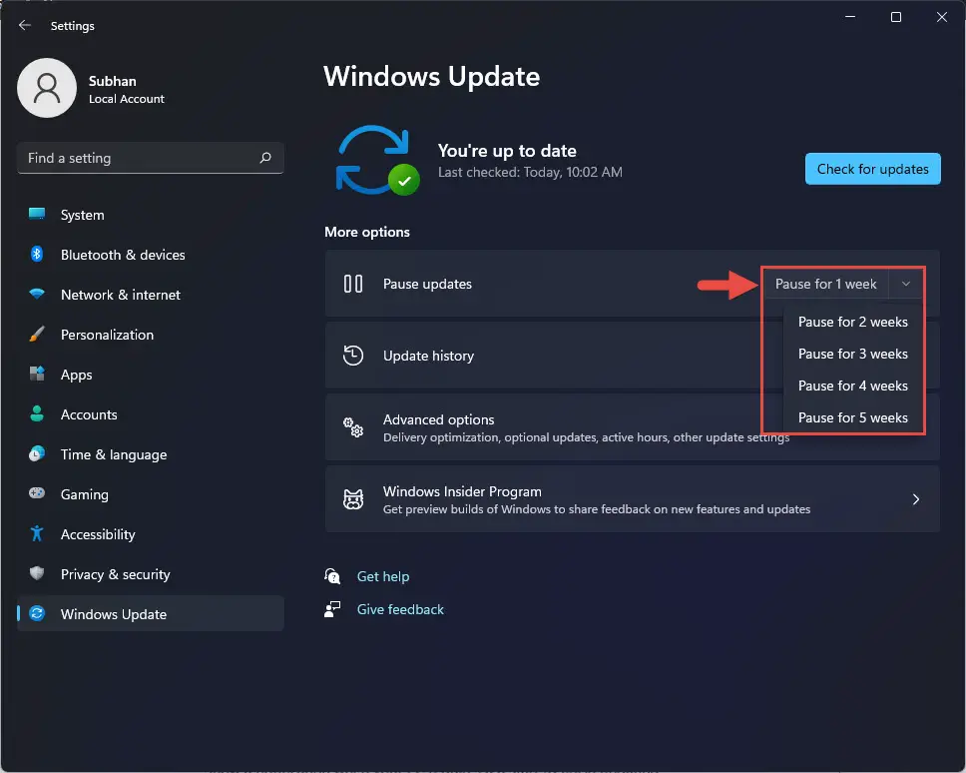The image size is (966, 773).
Task: Open Windows Insider Program row
Action: tap(632, 499)
